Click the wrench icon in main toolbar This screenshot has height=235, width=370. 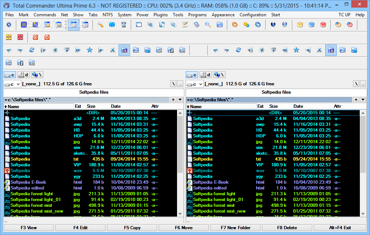coord(100,25)
